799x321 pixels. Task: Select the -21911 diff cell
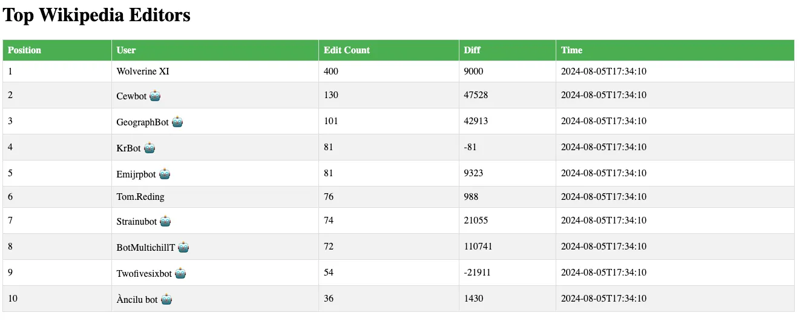coord(478,273)
